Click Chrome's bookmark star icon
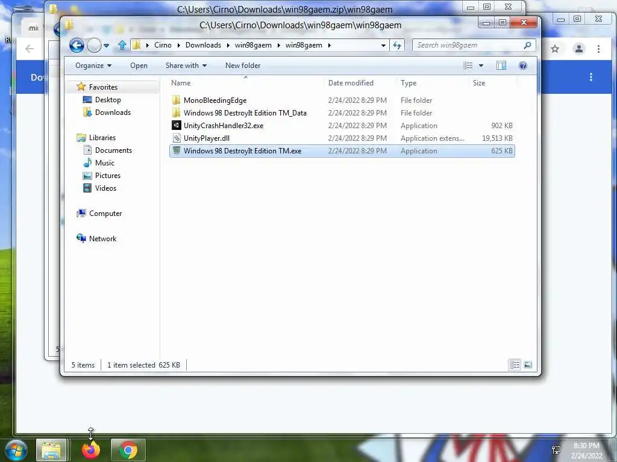Image resolution: width=617 pixels, height=462 pixels. [555, 49]
